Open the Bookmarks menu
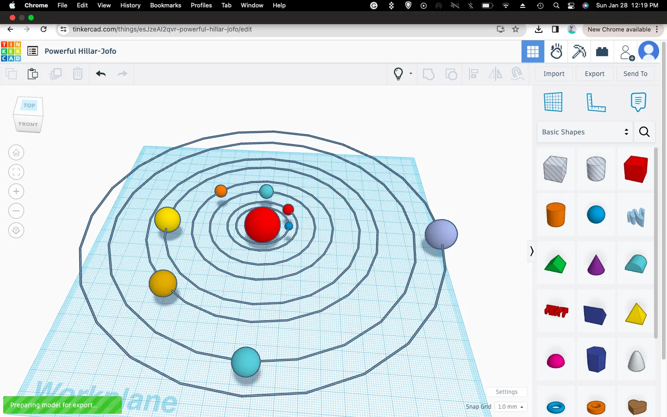Viewport: 667px width, 417px height. tap(166, 5)
